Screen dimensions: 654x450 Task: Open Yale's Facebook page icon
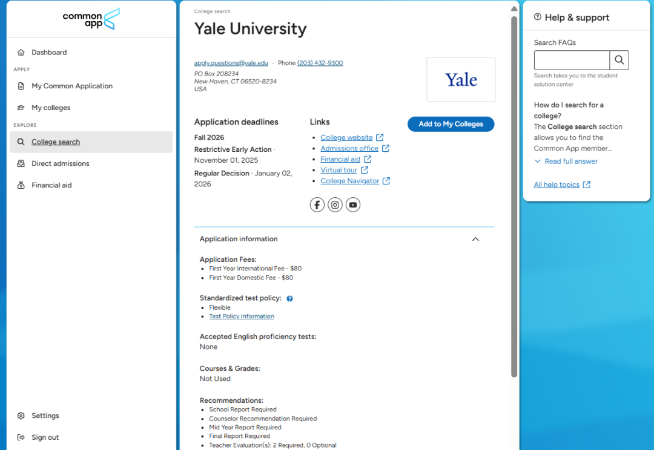coord(317,205)
